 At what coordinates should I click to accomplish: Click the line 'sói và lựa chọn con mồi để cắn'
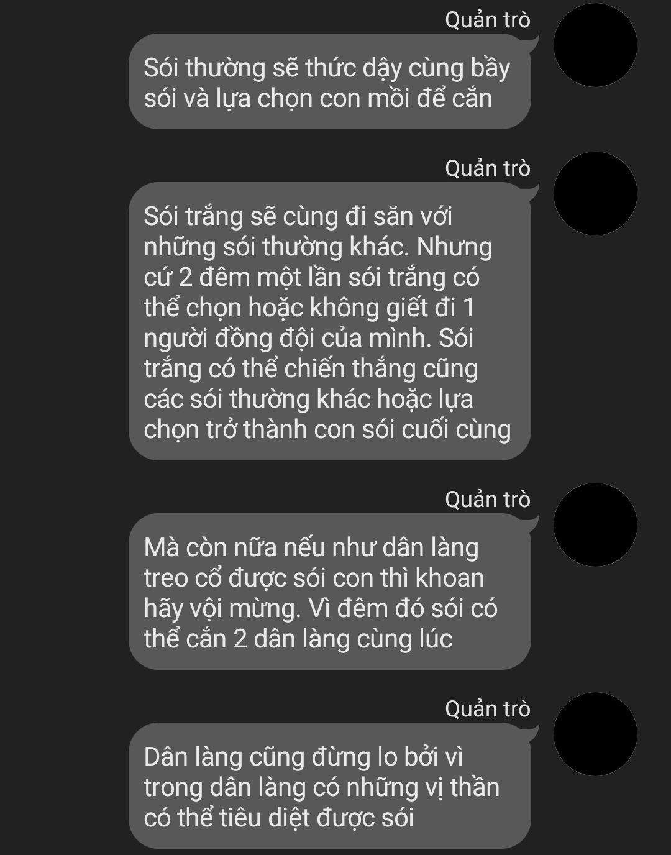tap(318, 98)
